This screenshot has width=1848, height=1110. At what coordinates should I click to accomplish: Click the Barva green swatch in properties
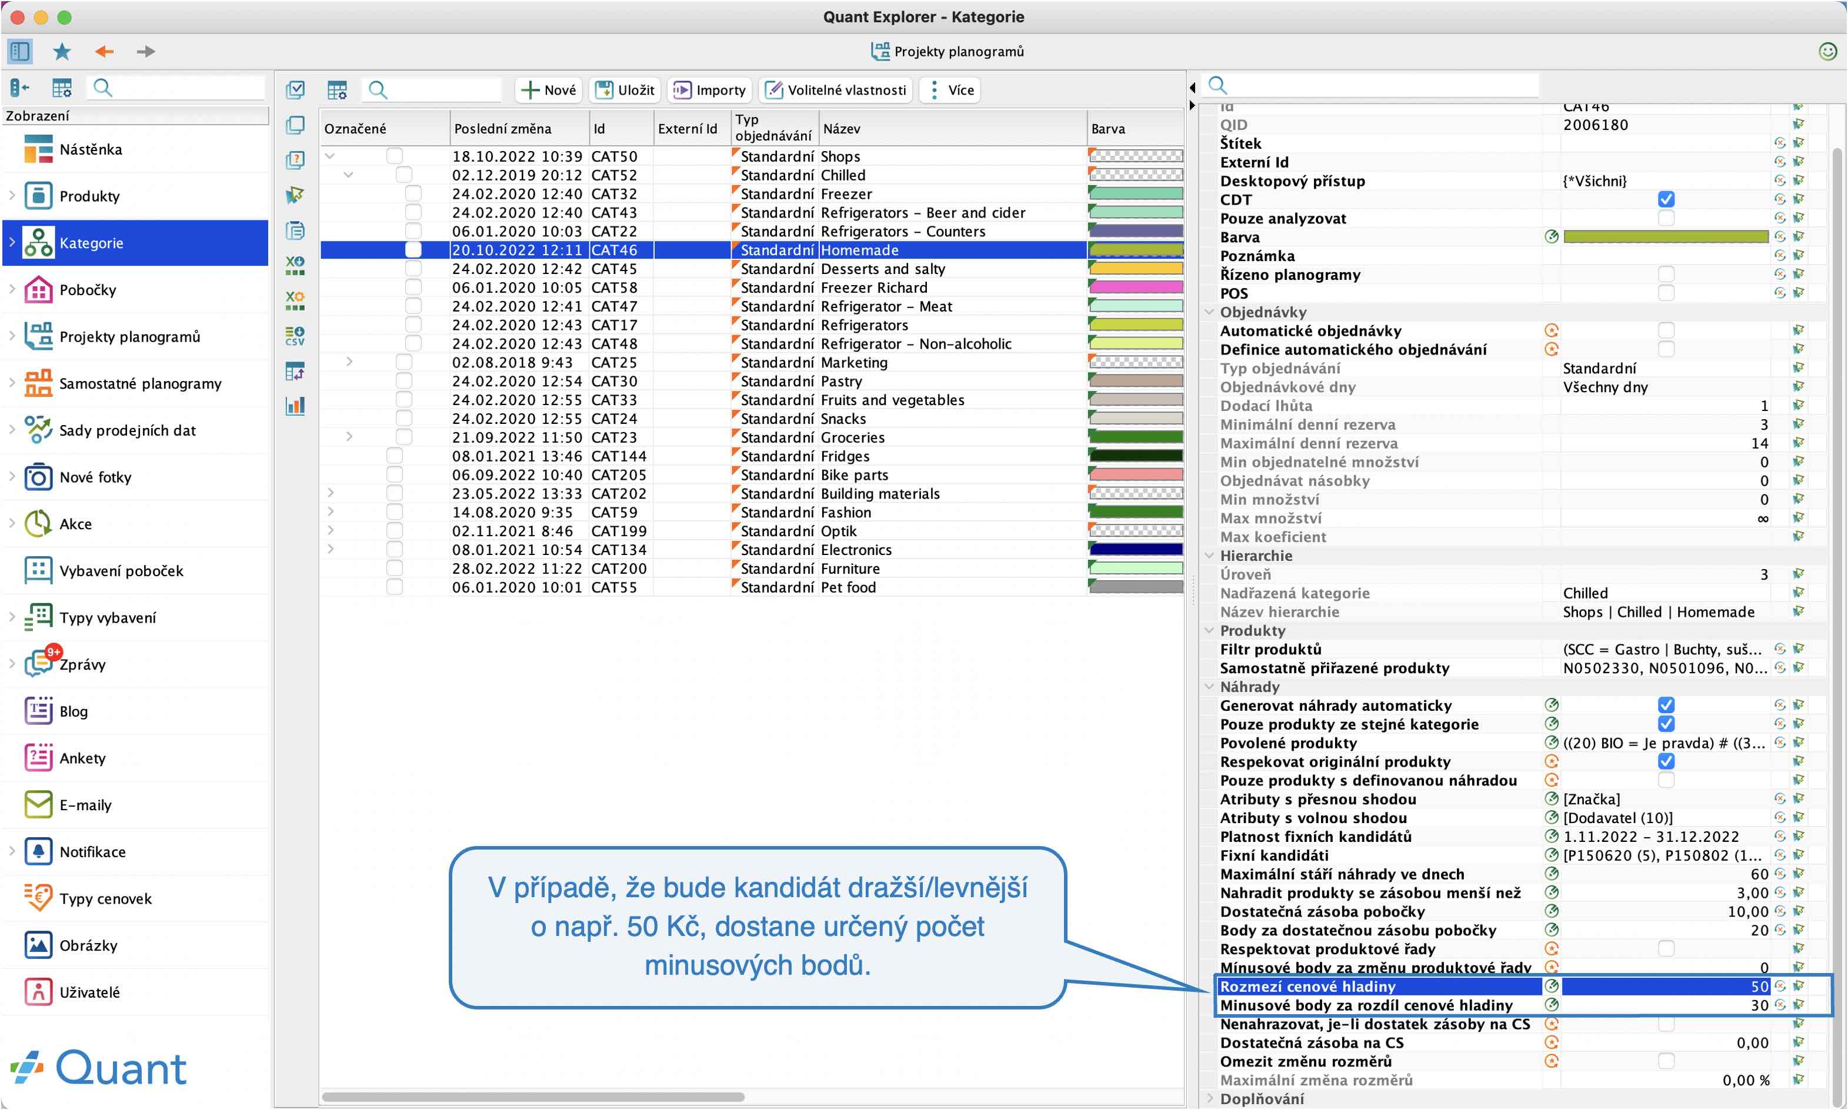tap(1666, 237)
